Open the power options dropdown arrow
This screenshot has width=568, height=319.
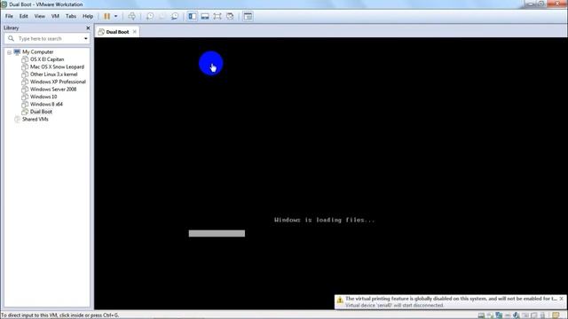[116, 16]
